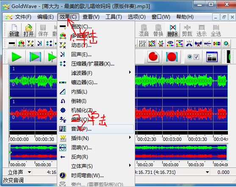
Task: Click the magnifier icon at effects toolbar end
Action: (226, 44)
